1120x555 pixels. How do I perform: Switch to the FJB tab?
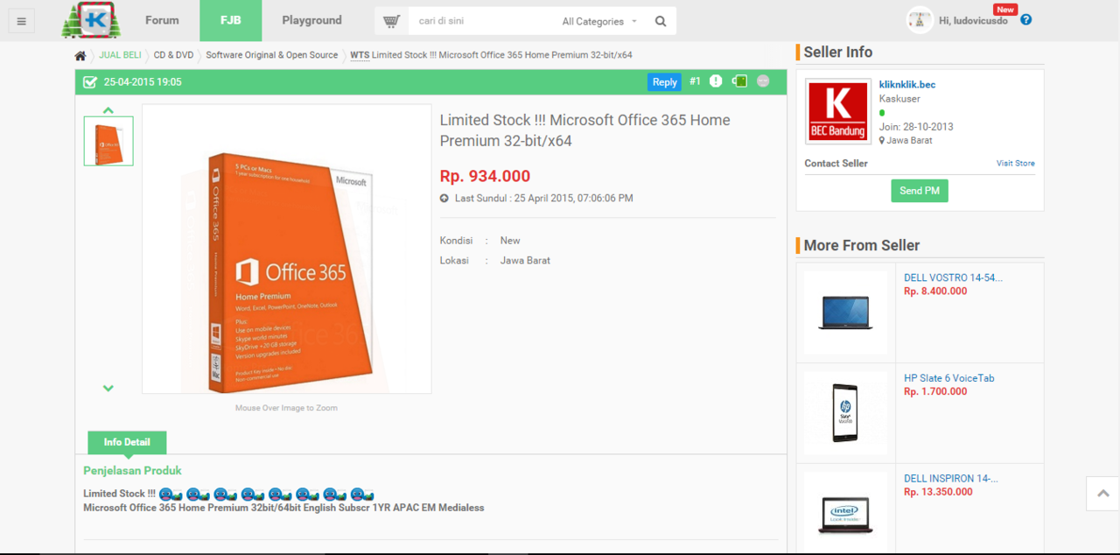231,20
